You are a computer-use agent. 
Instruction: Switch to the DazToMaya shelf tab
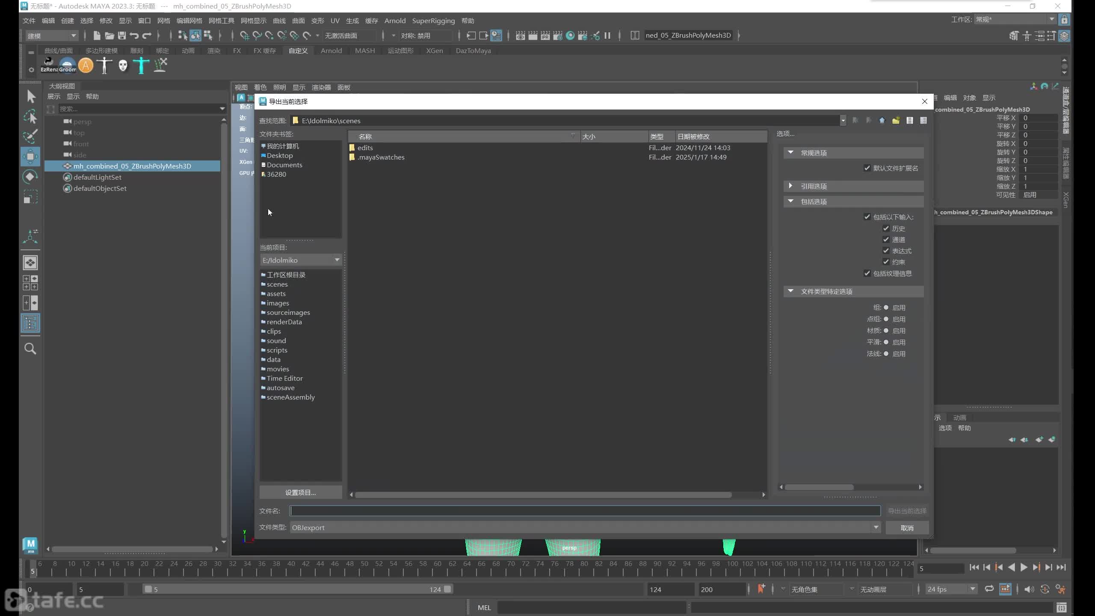click(x=473, y=50)
